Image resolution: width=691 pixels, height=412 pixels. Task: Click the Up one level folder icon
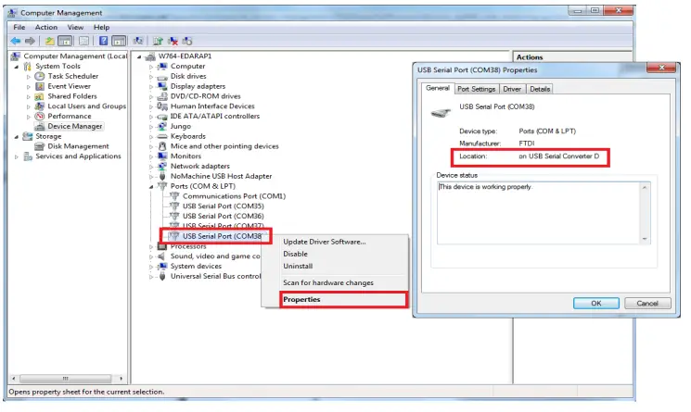click(x=50, y=41)
